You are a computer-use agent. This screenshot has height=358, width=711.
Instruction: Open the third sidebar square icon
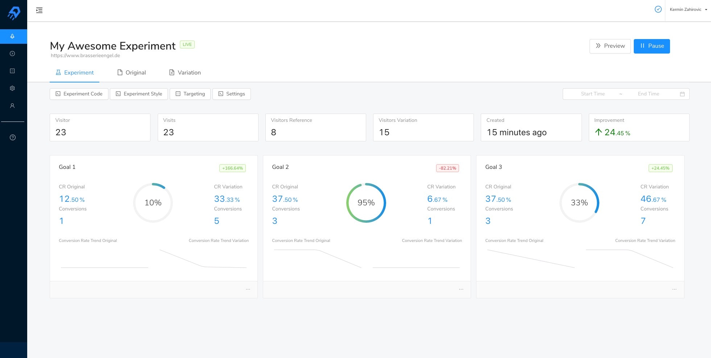coord(12,71)
